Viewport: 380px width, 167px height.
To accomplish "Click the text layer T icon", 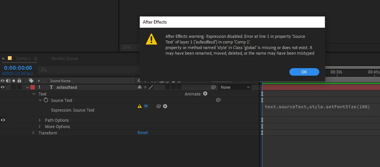I will [51, 87].
